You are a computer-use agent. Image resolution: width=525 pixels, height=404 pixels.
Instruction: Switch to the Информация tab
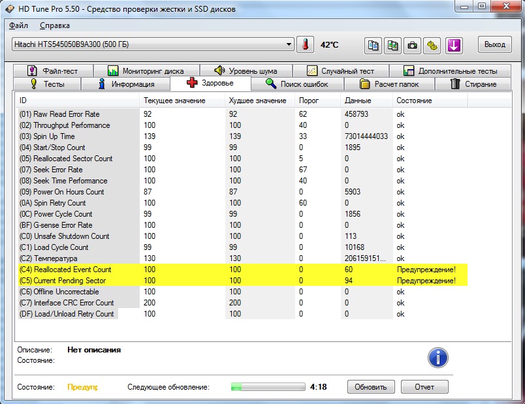tap(125, 84)
